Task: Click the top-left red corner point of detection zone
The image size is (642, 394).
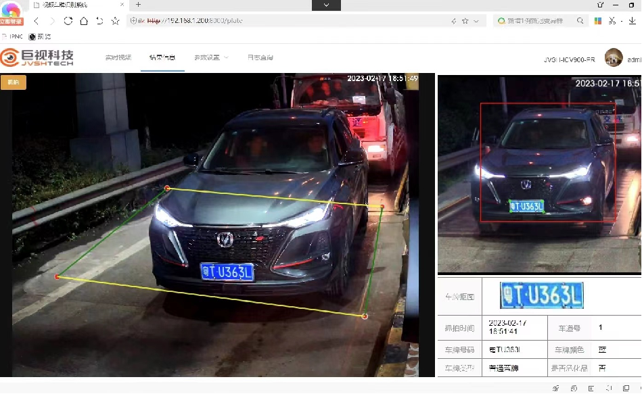Action: (x=167, y=188)
